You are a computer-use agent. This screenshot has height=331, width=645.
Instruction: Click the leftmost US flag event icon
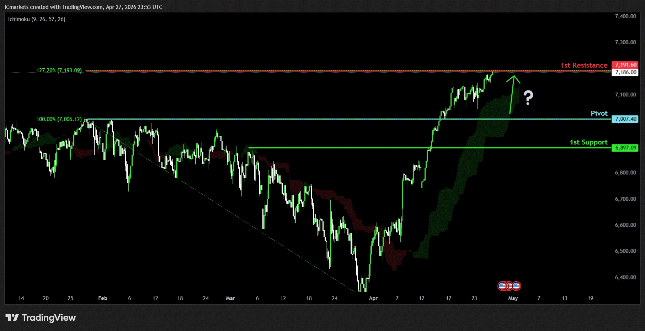point(502,286)
